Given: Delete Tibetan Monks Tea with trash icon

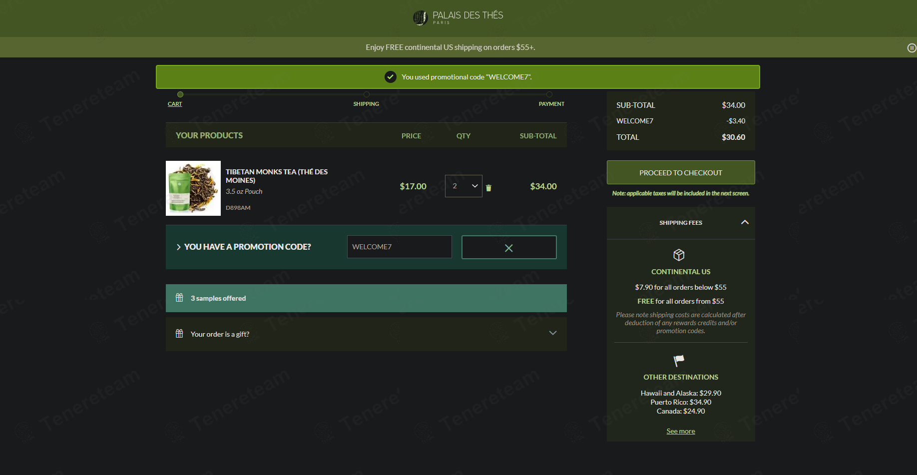Looking at the screenshot, I should click(488, 188).
